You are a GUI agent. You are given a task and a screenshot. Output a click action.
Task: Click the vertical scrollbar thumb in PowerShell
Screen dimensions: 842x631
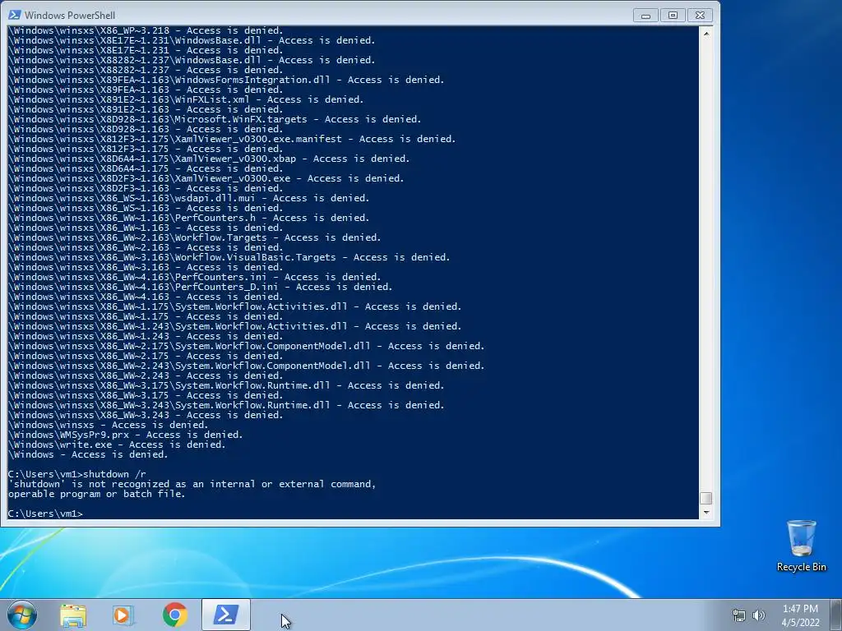tap(706, 499)
